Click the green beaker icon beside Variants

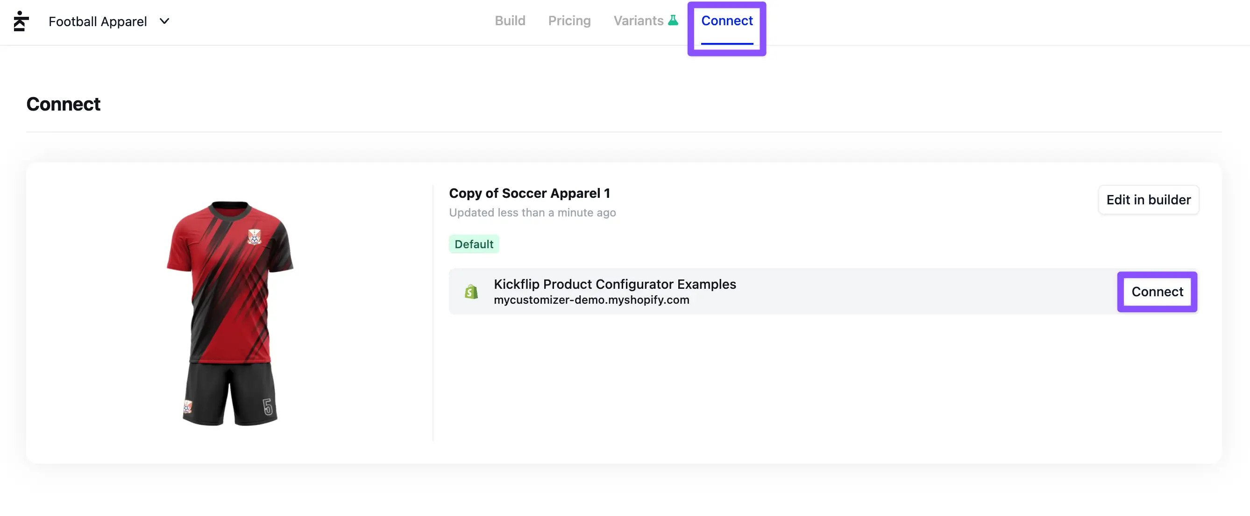(x=673, y=21)
